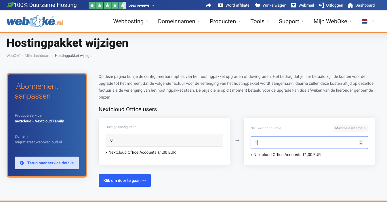Open the Winkelwagen link

click(x=274, y=5)
